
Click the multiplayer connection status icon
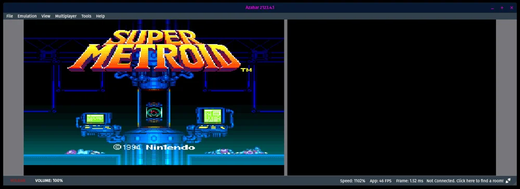click(508, 181)
